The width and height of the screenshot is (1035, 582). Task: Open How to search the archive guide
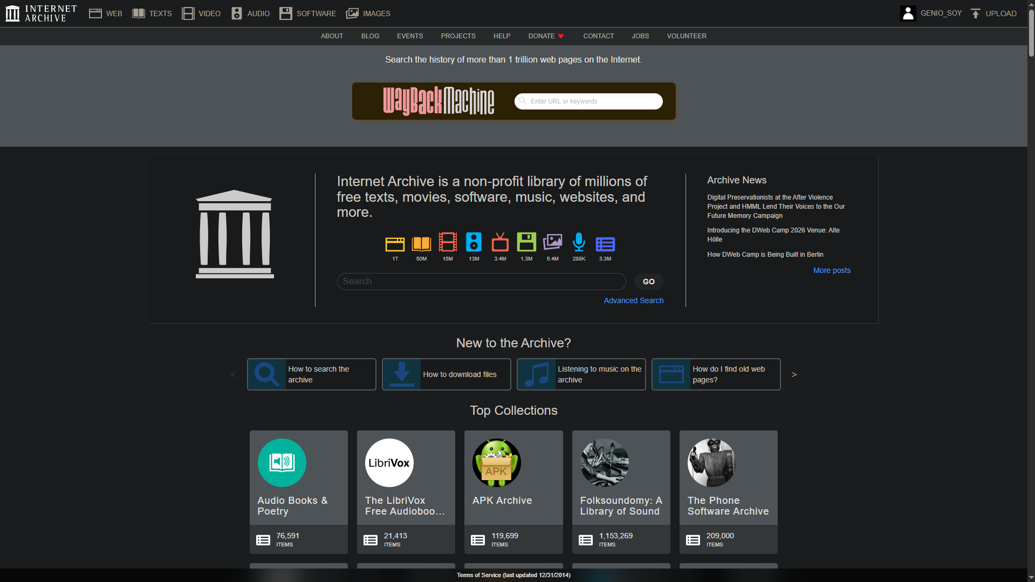311,374
